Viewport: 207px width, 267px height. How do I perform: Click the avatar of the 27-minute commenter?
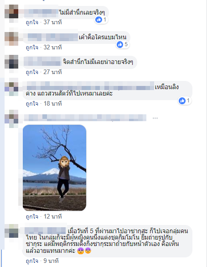[x=11, y=62]
